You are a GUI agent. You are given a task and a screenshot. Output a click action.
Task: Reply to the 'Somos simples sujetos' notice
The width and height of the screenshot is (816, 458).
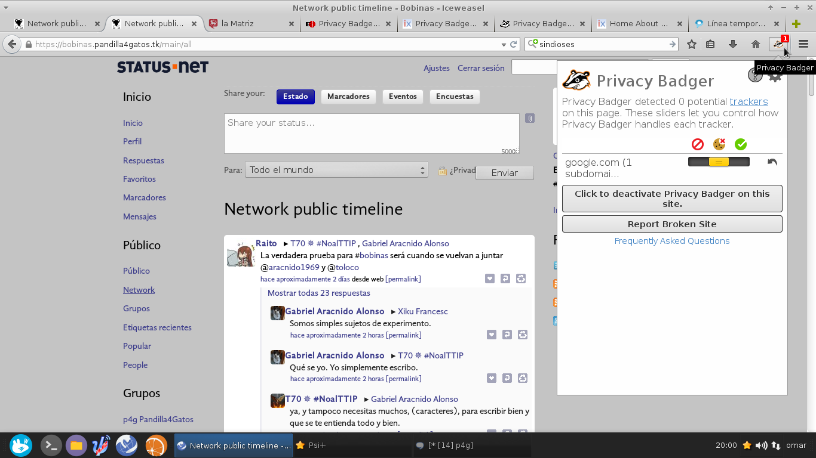[x=507, y=335]
